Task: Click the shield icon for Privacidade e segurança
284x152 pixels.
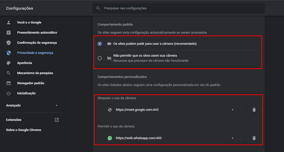Action: tap(9, 53)
